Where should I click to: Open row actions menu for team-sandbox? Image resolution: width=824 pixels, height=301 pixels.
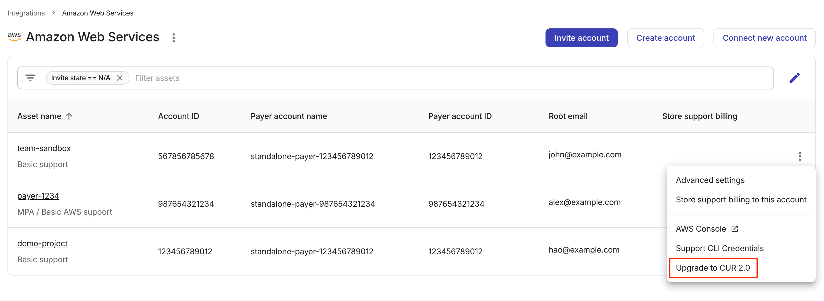(x=799, y=156)
